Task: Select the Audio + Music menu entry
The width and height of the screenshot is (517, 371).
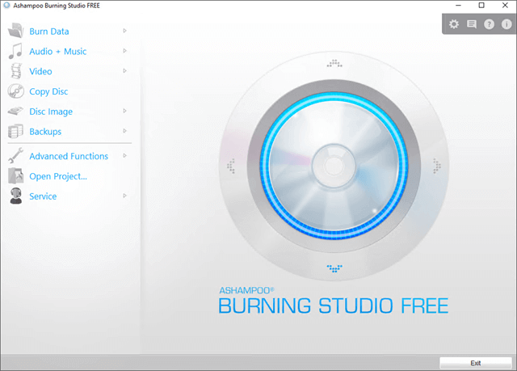Action: coord(58,52)
